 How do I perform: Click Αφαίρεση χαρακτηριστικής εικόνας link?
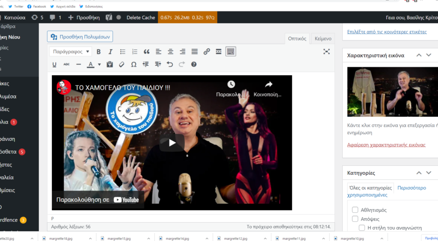pos(386,145)
